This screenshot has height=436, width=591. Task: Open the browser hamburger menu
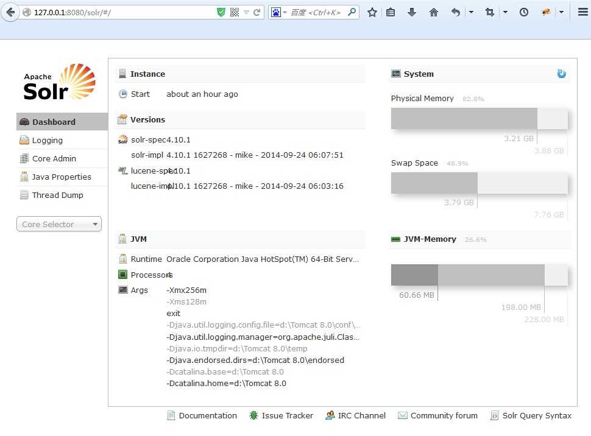(582, 12)
